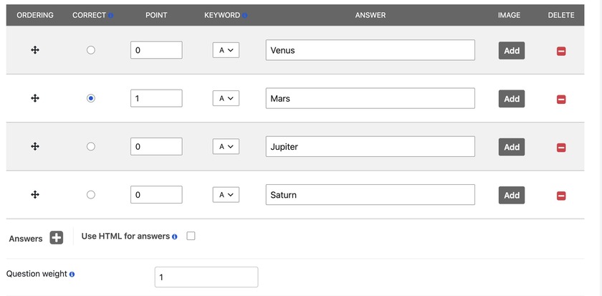The image size is (602, 296).
Task: Show info for Question weight
Action: point(72,274)
